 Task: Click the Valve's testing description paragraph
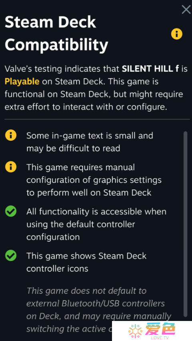click(96, 88)
